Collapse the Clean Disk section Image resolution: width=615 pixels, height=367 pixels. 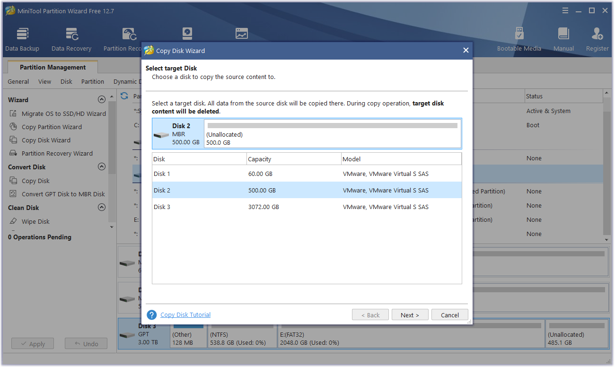tap(101, 208)
